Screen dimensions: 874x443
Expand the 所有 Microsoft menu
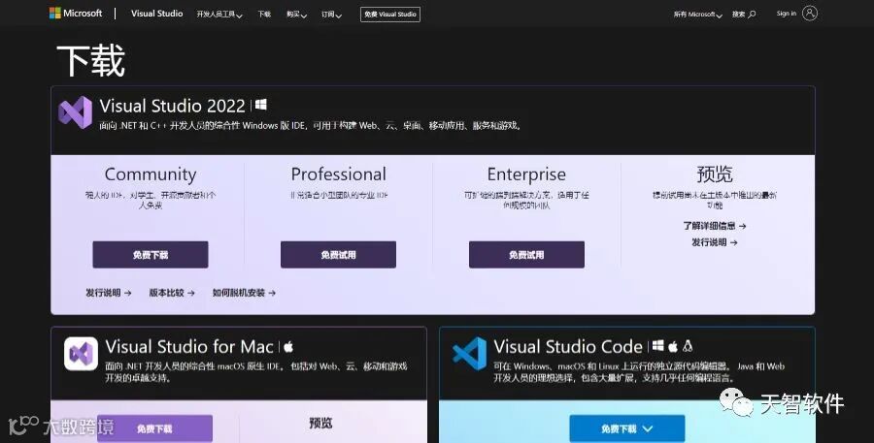click(x=697, y=15)
